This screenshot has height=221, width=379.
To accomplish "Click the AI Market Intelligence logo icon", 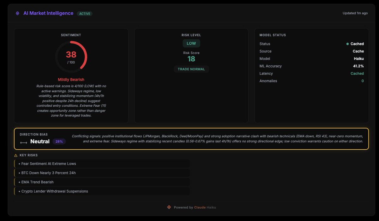I will click(x=17, y=13).
